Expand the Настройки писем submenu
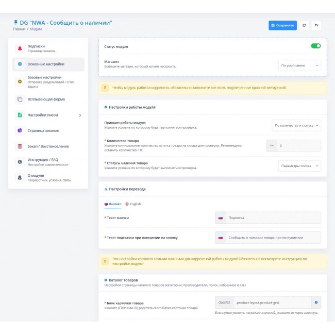The image size is (335, 335). [x=79, y=115]
